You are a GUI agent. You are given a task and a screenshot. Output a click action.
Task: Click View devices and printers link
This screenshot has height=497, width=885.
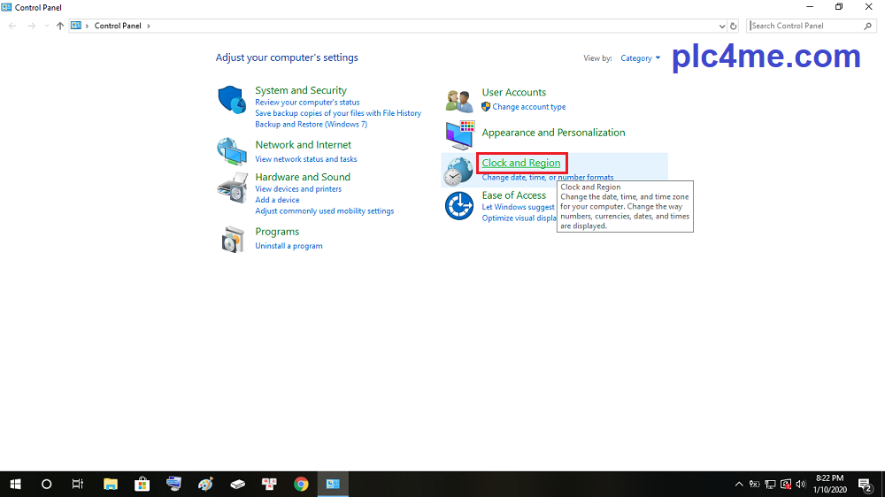(298, 189)
